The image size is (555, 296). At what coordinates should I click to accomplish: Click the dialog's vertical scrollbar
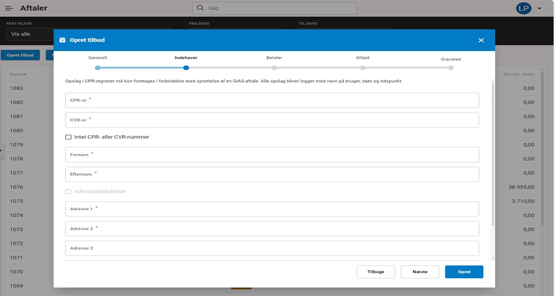click(x=493, y=154)
